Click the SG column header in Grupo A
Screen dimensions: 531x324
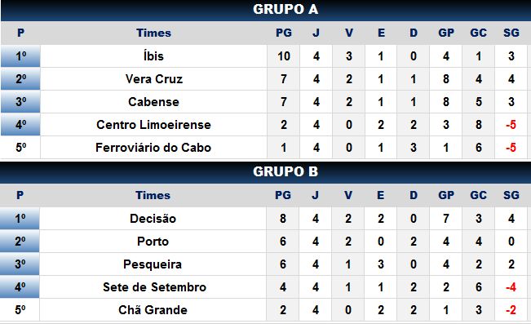(511, 33)
